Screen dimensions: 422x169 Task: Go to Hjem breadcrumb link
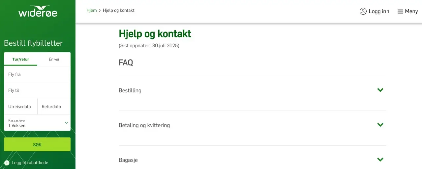[x=92, y=11]
